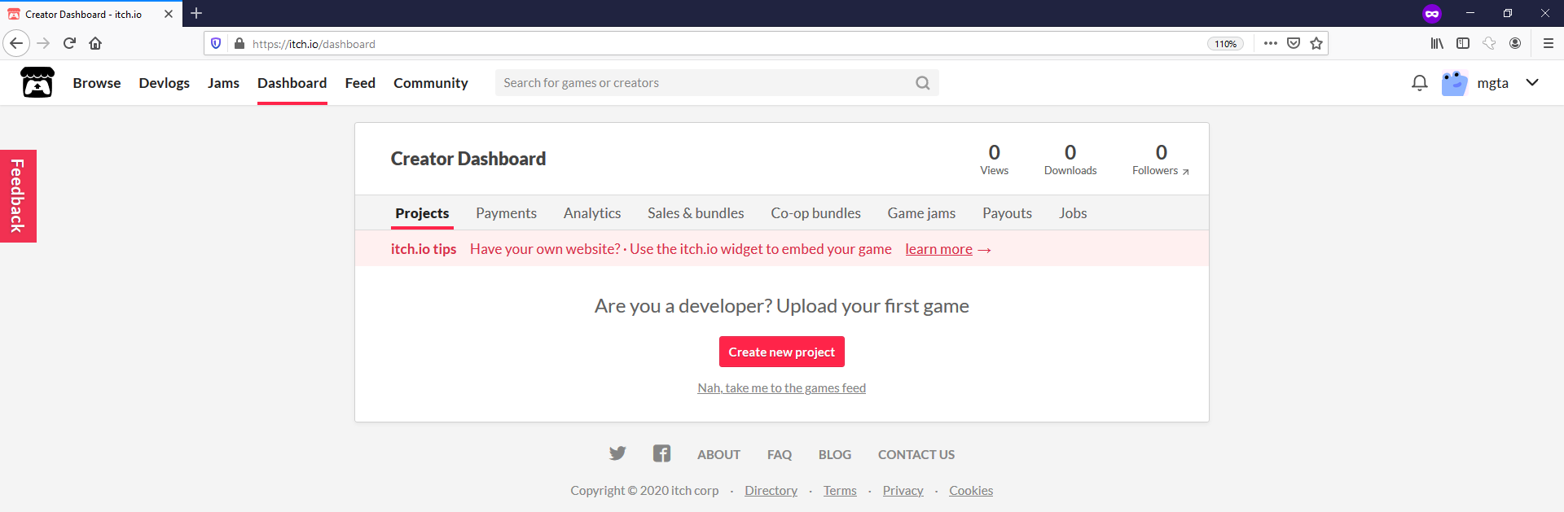1564x512 pixels.
Task: Open the ABOUT footer link
Action: tap(718, 454)
